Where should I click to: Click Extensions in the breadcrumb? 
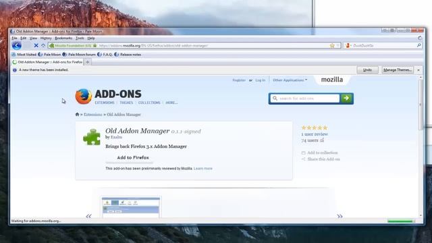click(93, 115)
